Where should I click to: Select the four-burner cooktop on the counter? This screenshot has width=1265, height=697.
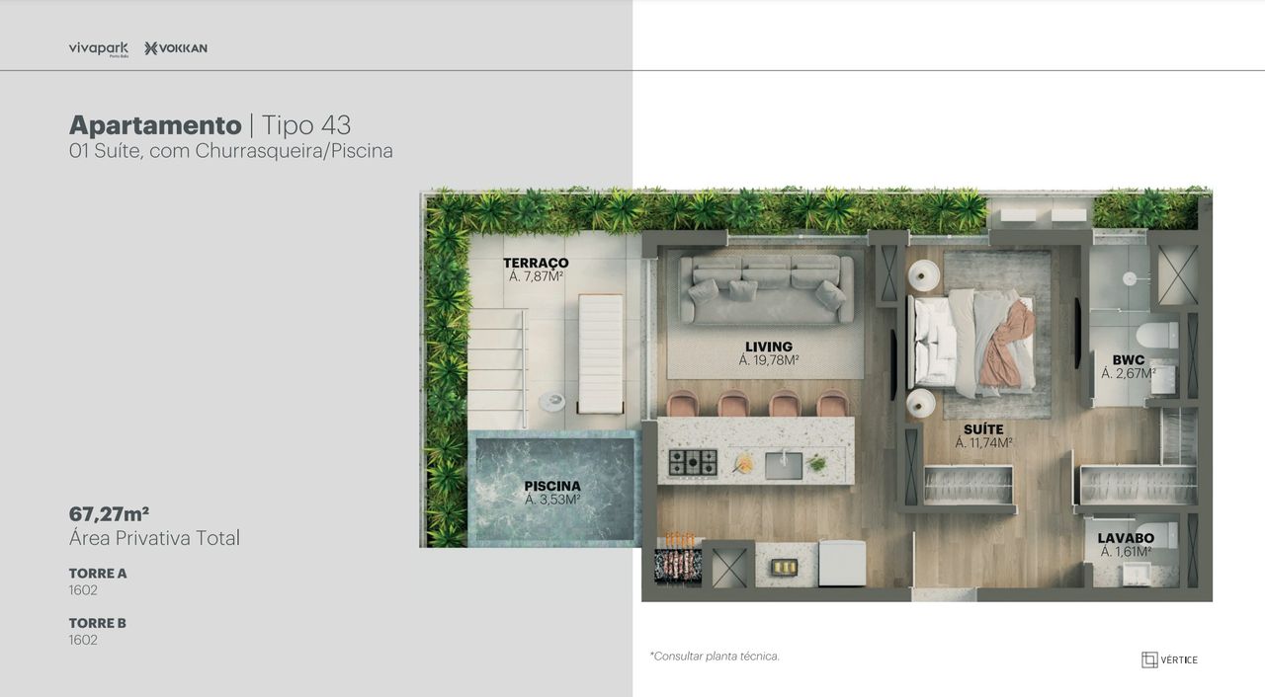[693, 461]
